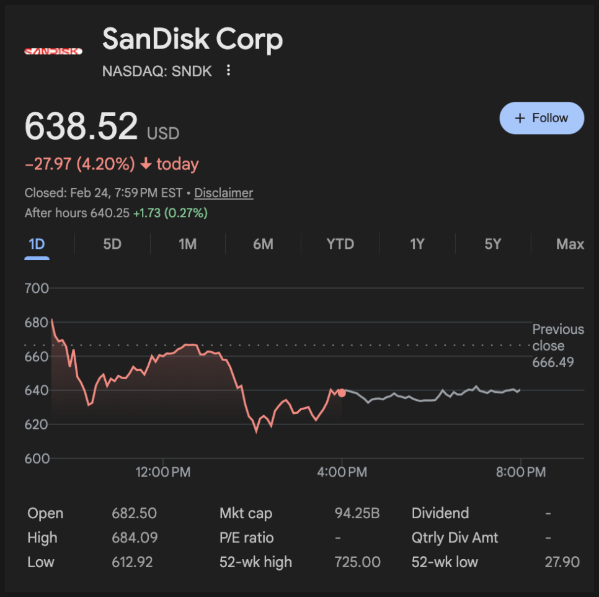Show the 6M chart range
599x597 pixels.
tap(263, 244)
